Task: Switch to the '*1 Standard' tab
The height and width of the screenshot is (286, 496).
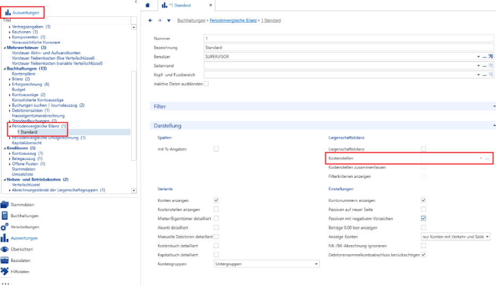Action: 180,5
